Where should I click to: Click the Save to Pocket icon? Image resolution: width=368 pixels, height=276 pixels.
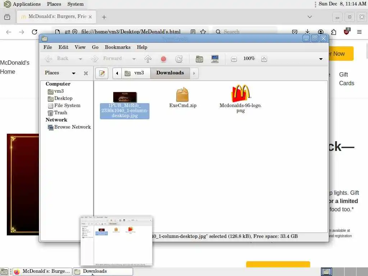point(295,32)
